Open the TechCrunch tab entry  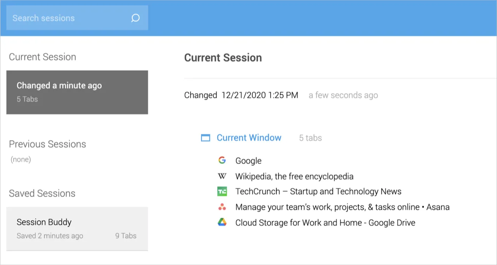click(318, 191)
